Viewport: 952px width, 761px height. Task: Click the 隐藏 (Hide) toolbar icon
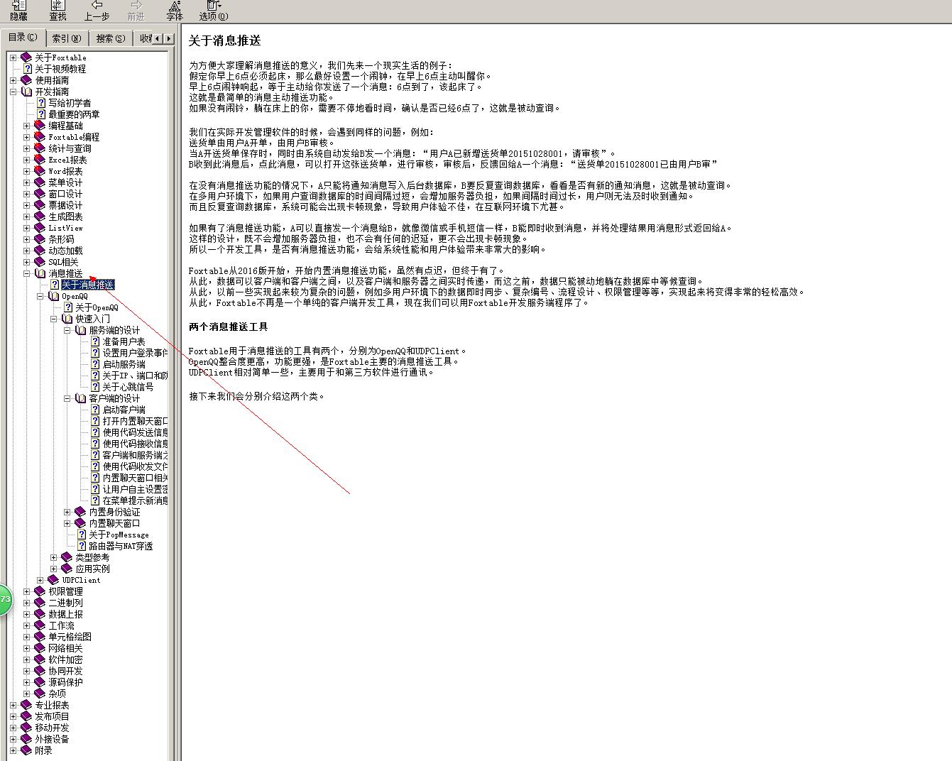[19, 6]
